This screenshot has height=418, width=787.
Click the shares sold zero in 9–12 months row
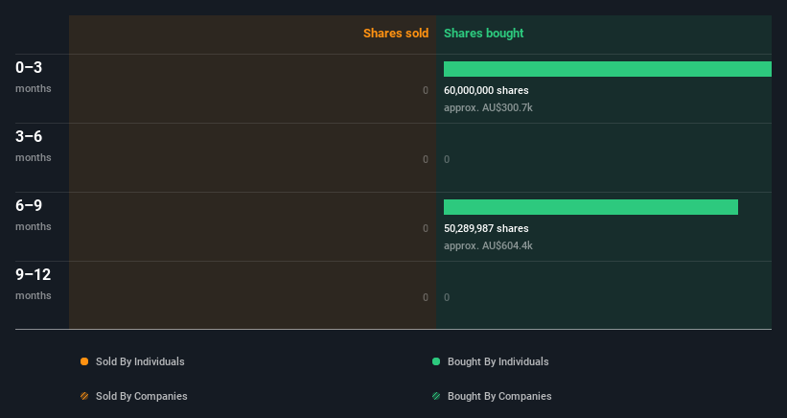coord(426,297)
